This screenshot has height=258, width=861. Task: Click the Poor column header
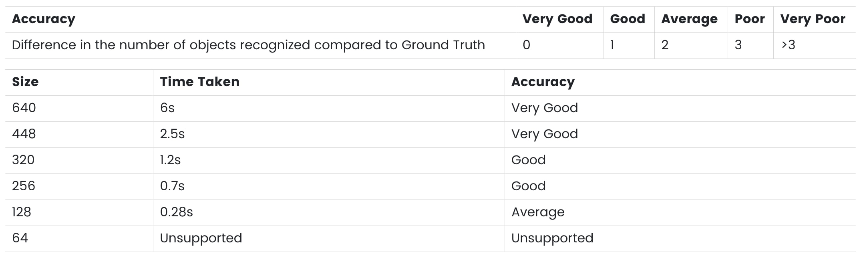click(x=749, y=19)
